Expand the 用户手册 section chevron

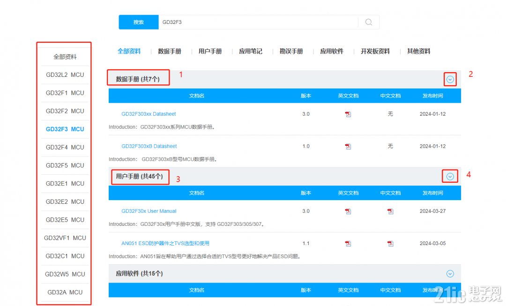(450, 177)
